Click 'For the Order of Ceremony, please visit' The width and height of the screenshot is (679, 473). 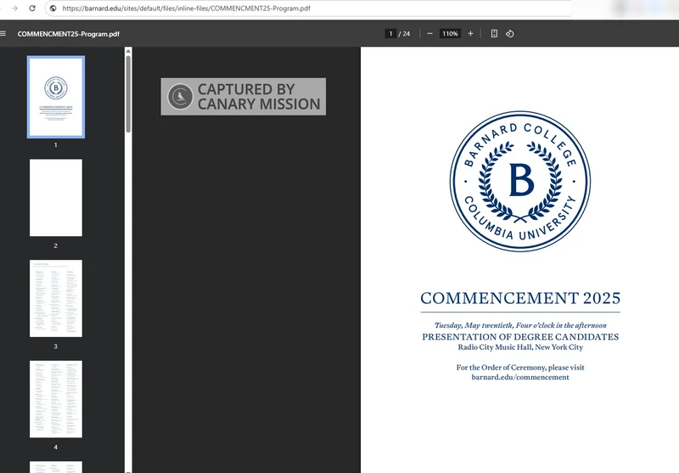pos(520,368)
